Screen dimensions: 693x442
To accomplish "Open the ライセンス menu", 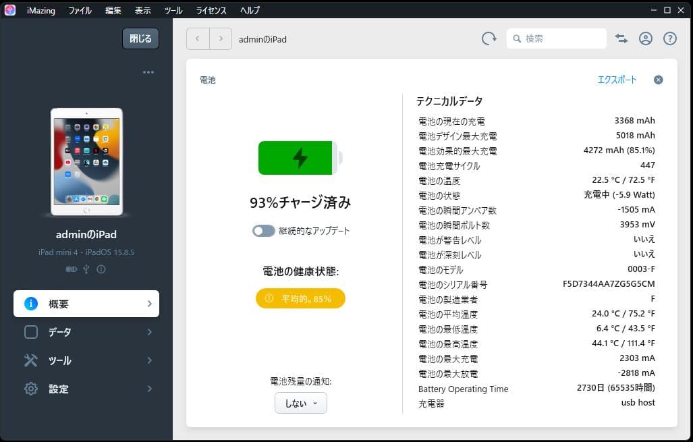I will 212,10.
